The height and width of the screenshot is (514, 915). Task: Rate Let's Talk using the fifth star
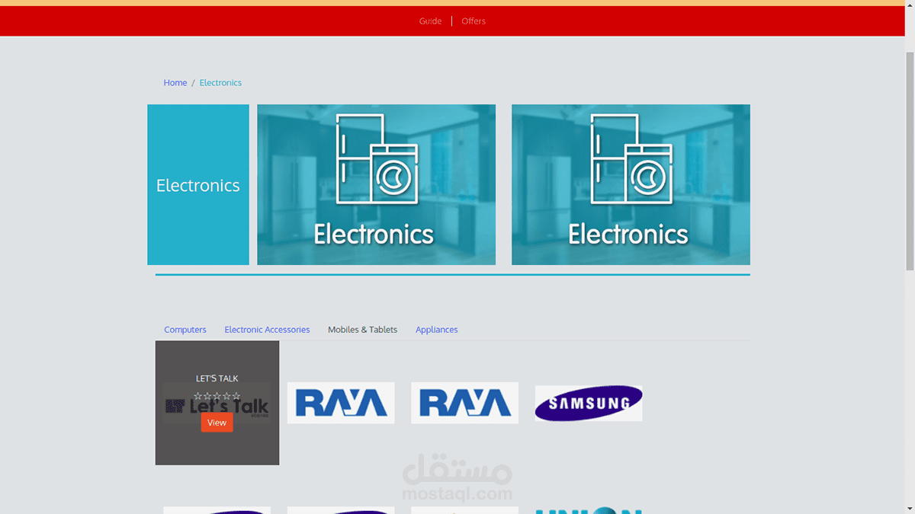coord(236,396)
